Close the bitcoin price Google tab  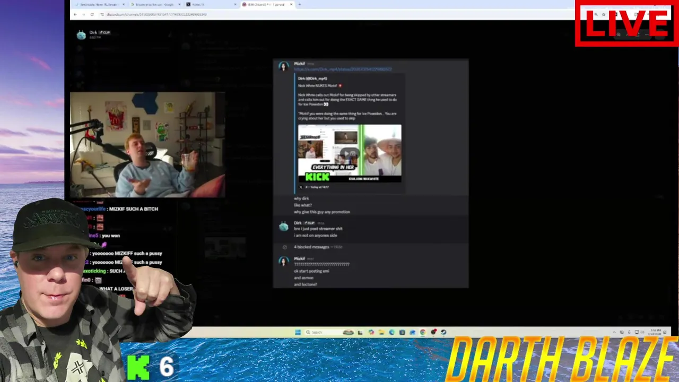[179, 4]
